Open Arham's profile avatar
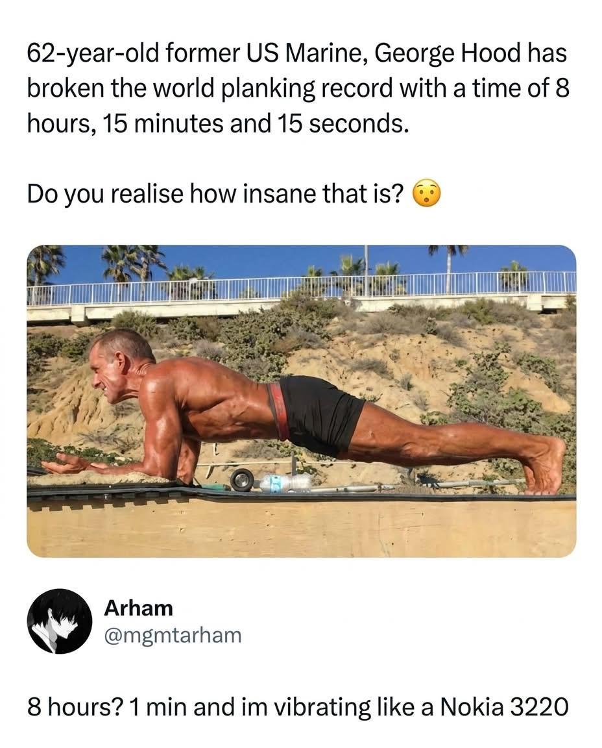Screen dimensions: 602x748 pos(59,621)
